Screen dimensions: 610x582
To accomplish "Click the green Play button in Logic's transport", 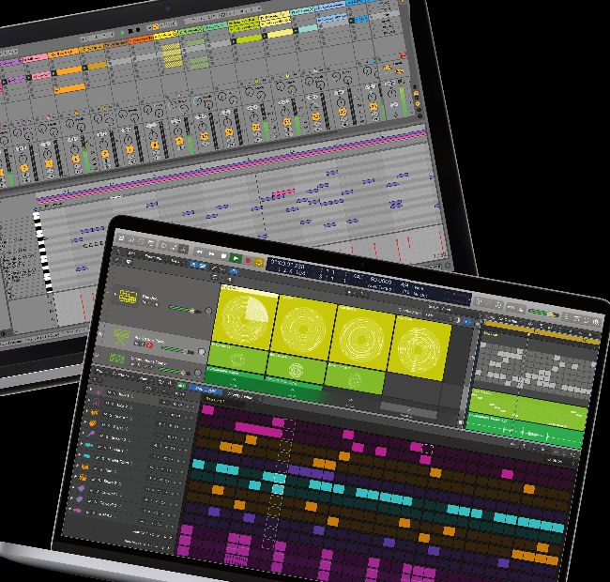I will (x=236, y=257).
